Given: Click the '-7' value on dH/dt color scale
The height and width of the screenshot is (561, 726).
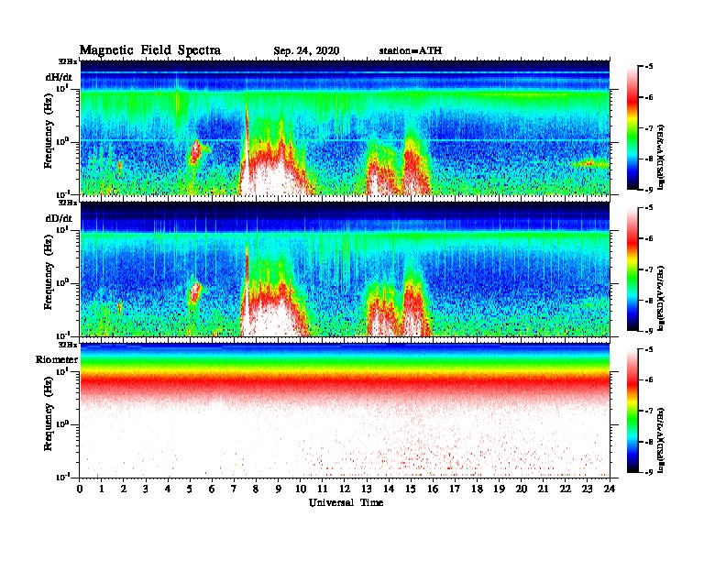Looking at the screenshot, I should coord(649,128).
